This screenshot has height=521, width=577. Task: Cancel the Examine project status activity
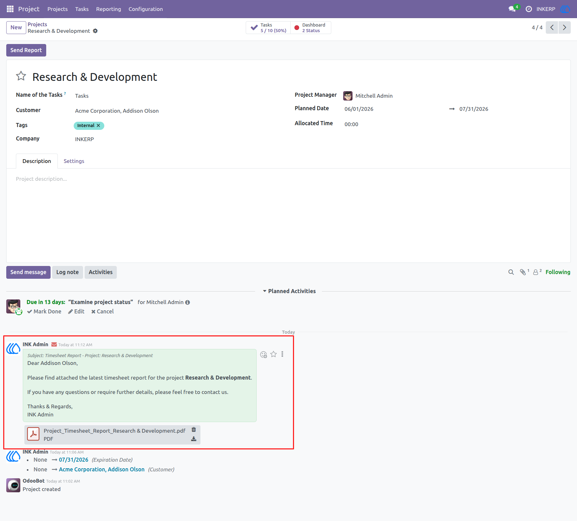click(102, 312)
